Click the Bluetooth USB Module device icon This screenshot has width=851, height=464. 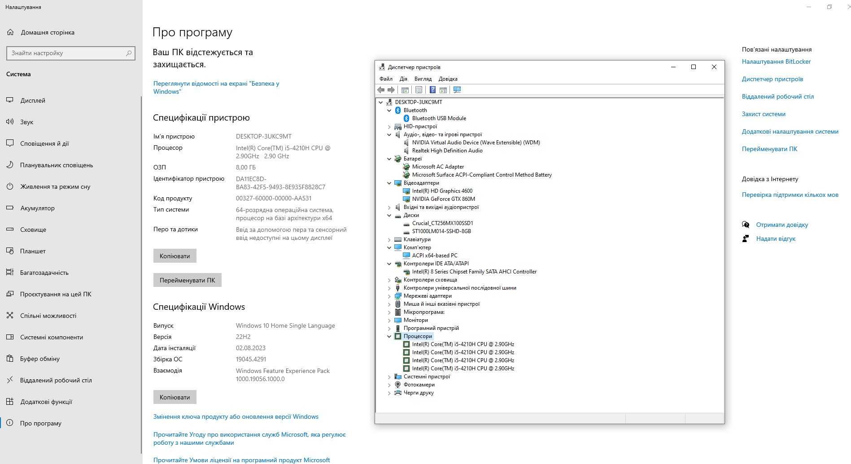pyautogui.click(x=406, y=118)
